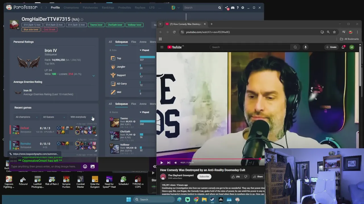Click the Porofessor share icon
Screen dimensions: 364x204
(x=227, y=8)
